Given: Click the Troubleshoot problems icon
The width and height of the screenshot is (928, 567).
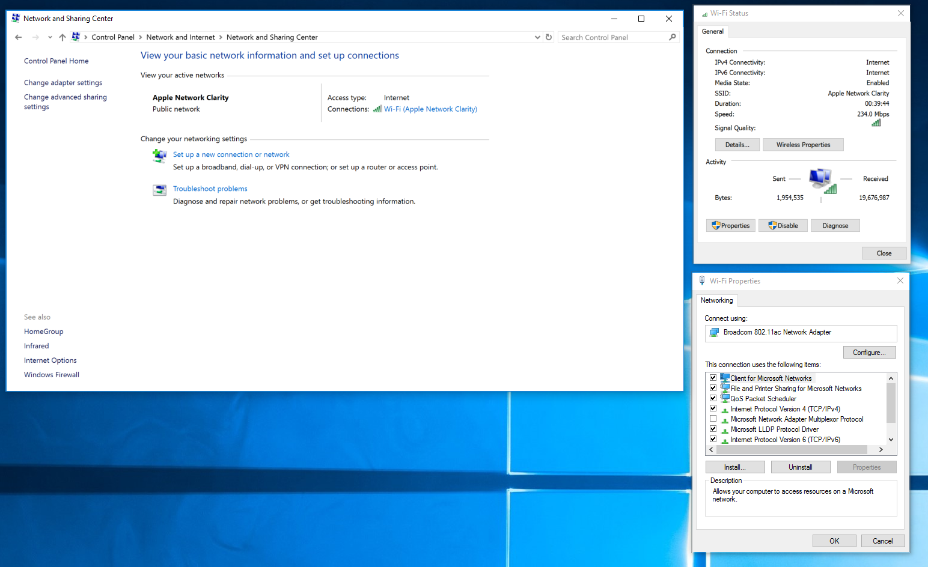Looking at the screenshot, I should coord(159,190).
